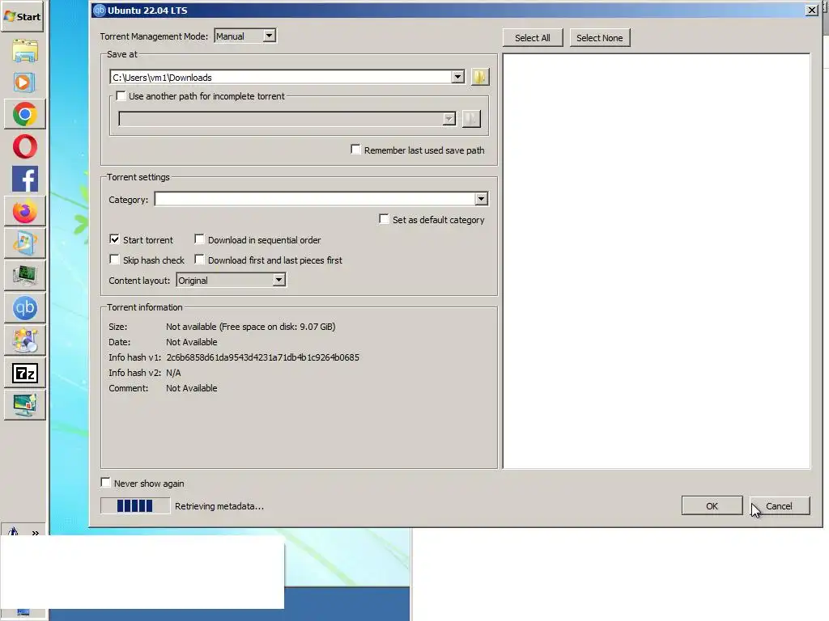The width and height of the screenshot is (829, 621).
Task: Open Google Chrome from the taskbar
Action: [x=25, y=115]
